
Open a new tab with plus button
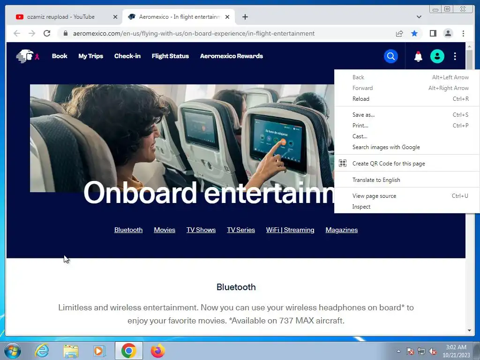(x=245, y=17)
